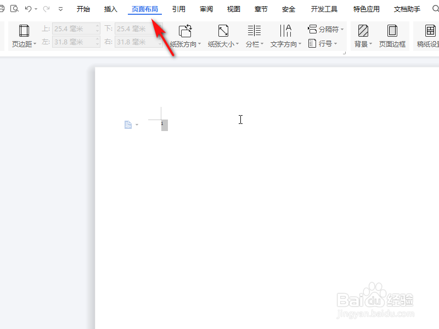The image size is (439, 329).
Task: Click the 纸张大小 paper size icon
Action: click(223, 31)
